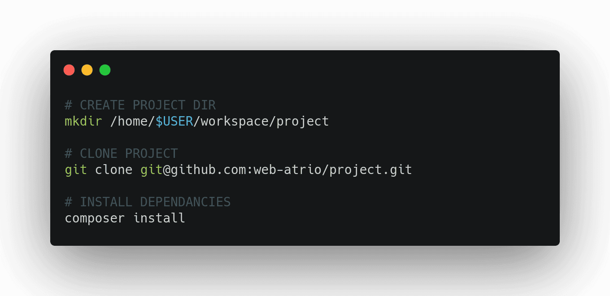Click the green git before @github.com
Viewport: 610px width, 296px height.
tap(151, 170)
